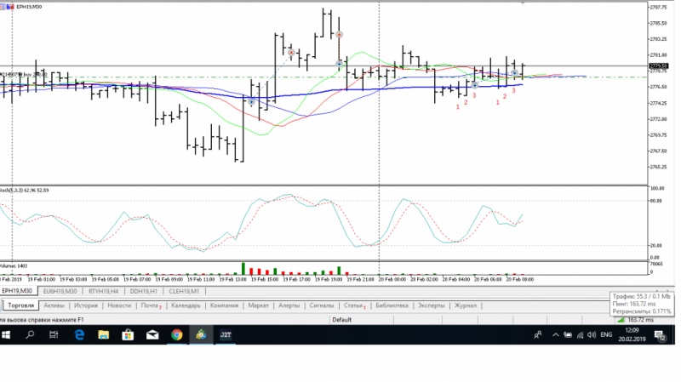Click the 2787.75 price scale value

point(658,8)
